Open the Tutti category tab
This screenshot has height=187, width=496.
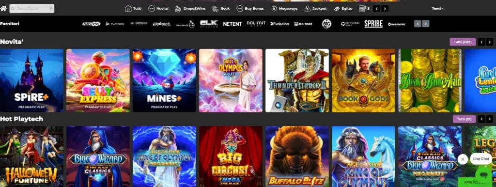pos(133,9)
